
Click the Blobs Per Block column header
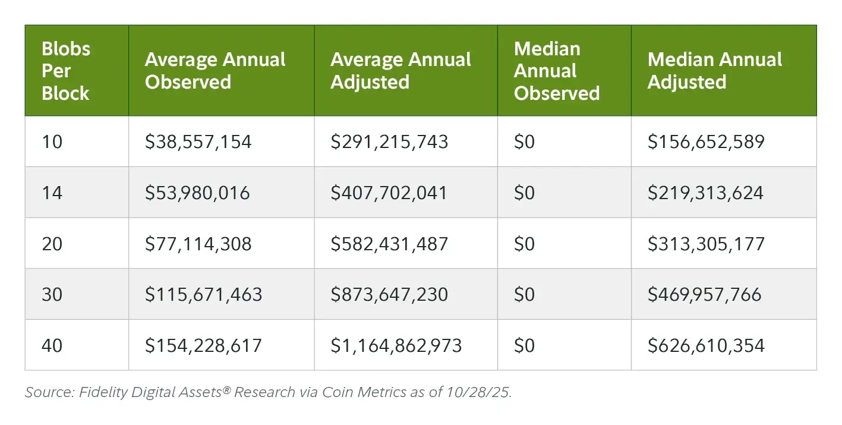[x=65, y=71]
